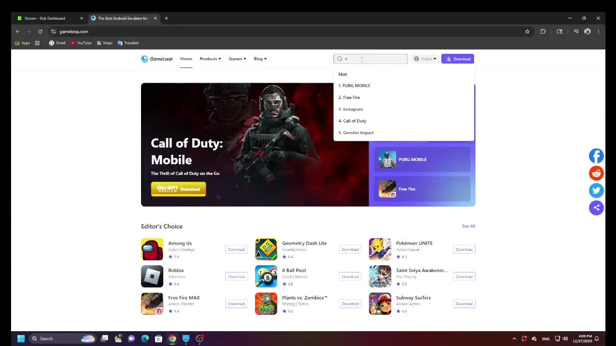Open the Pokémon UNITE icon

click(x=380, y=249)
